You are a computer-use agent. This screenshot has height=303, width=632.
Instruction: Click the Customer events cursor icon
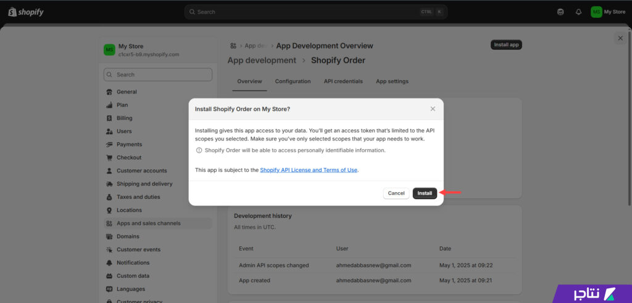click(109, 249)
